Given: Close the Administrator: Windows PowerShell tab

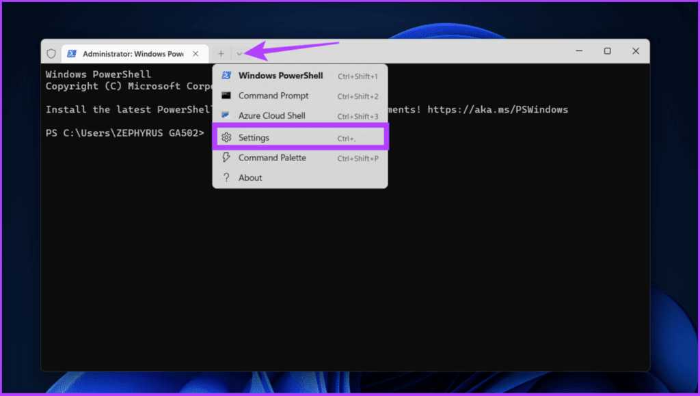Looking at the screenshot, I should pyautogui.click(x=196, y=53).
